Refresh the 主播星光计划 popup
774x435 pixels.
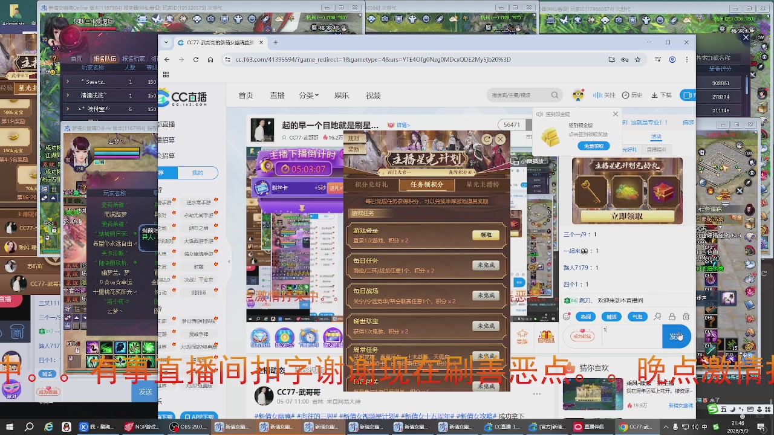point(487,140)
